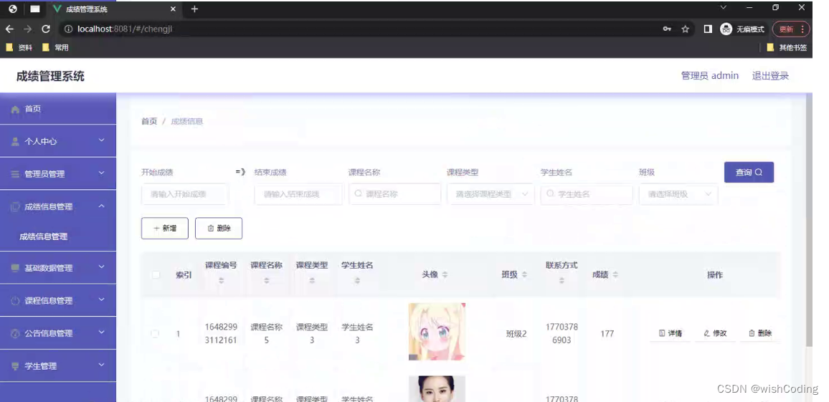829x402 pixels.
Task: Sort by the 课程名称 column sort icon
Action: pos(267,281)
